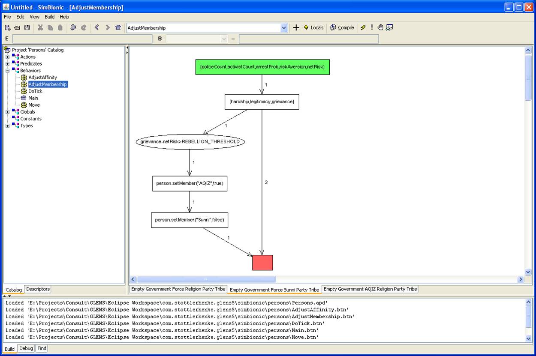
Task: Click the E expression input field
Action: [x=82, y=39]
